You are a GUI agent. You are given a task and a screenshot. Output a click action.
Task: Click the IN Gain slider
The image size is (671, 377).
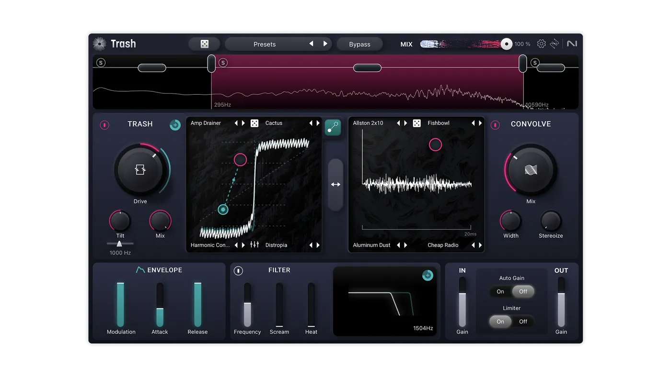(x=462, y=302)
